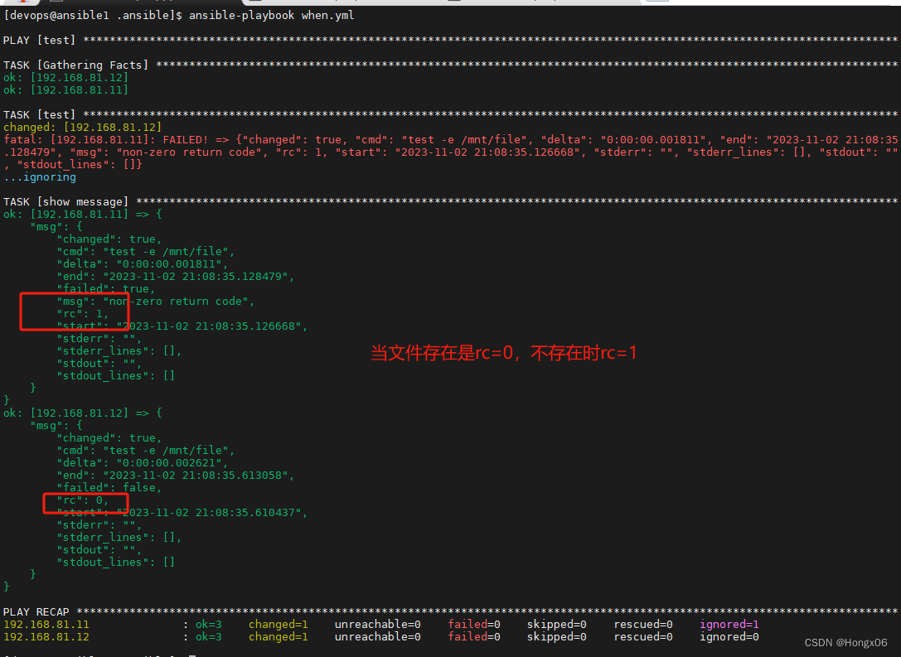The width and height of the screenshot is (901, 657).
Task: Click the ignored=1 recap value
Action: (729, 624)
